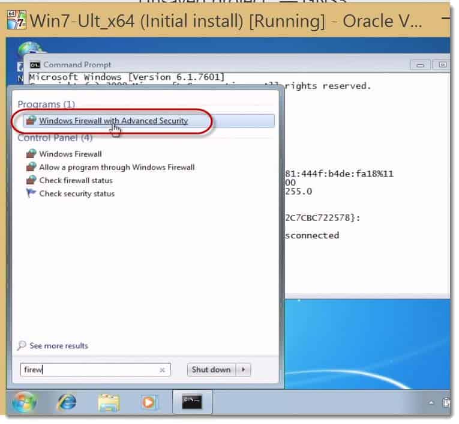Open Windows Explorer from taskbar
This screenshot has height=424, width=459.
[109, 402]
